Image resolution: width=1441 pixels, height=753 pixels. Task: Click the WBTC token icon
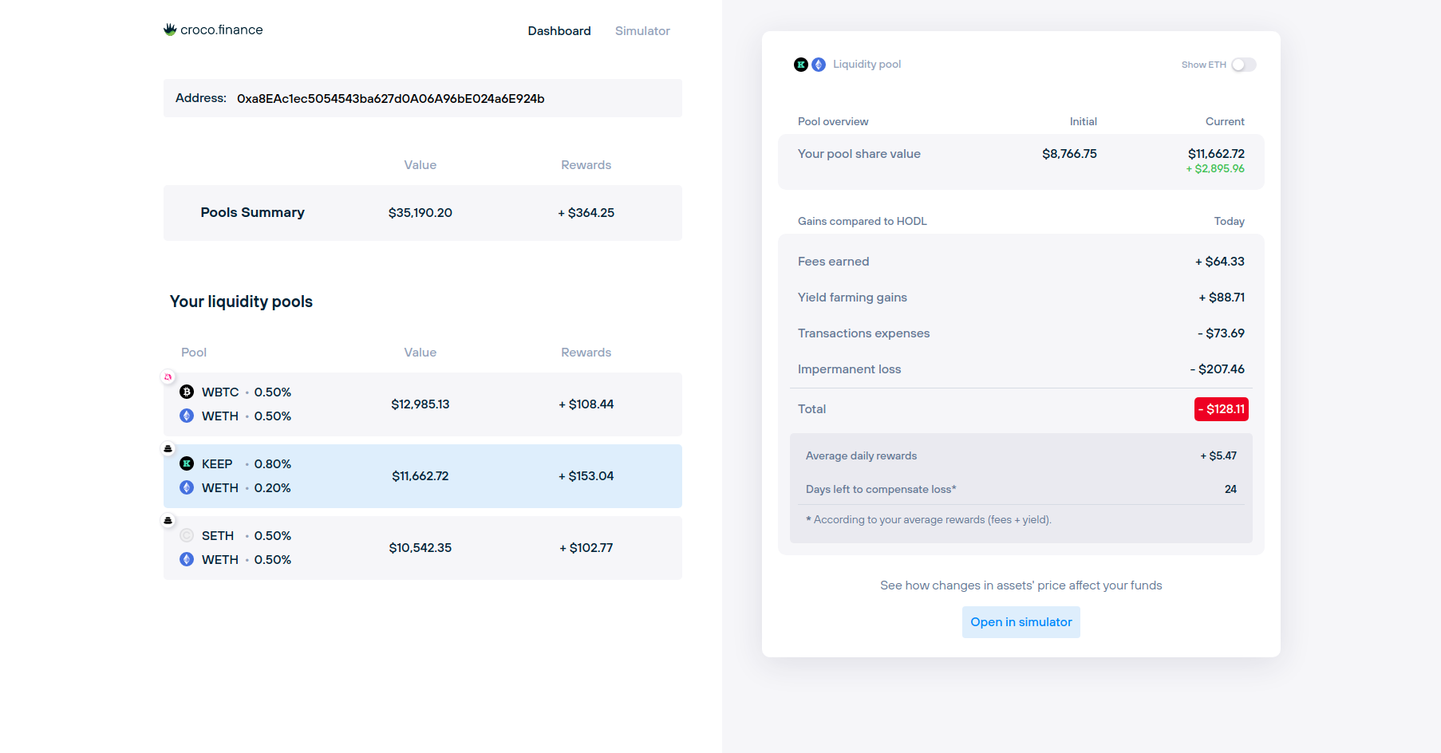[x=187, y=392]
